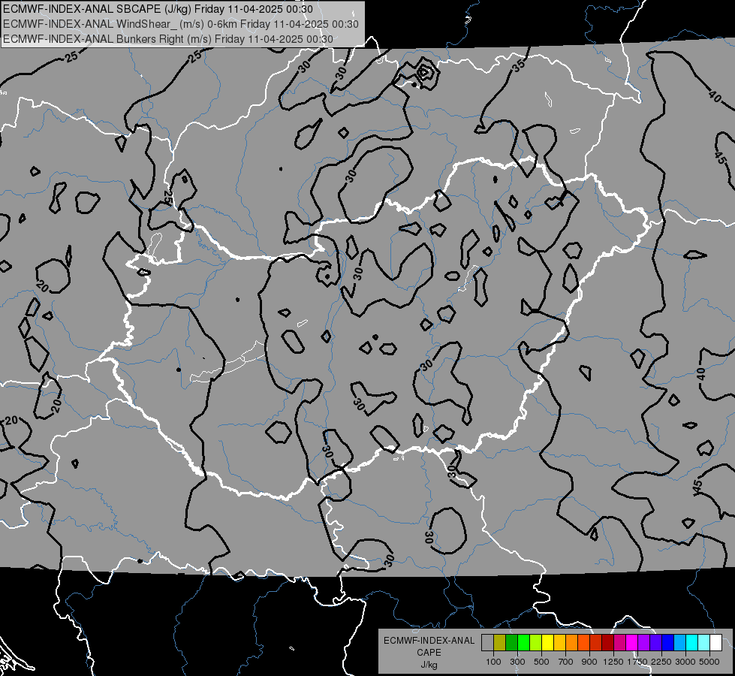This screenshot has height=676, width=735.
Task: Select the bright cyan legend swatch
Action: [692, 643]
